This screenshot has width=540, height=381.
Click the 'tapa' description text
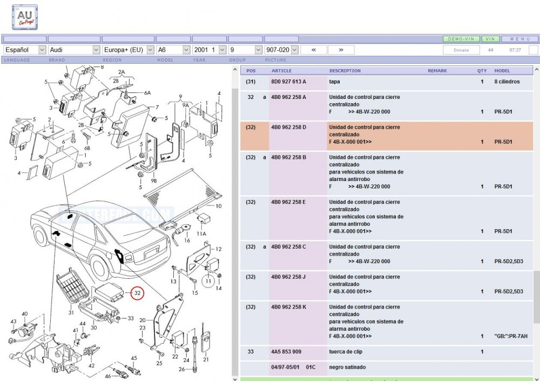tap(334, 82)
